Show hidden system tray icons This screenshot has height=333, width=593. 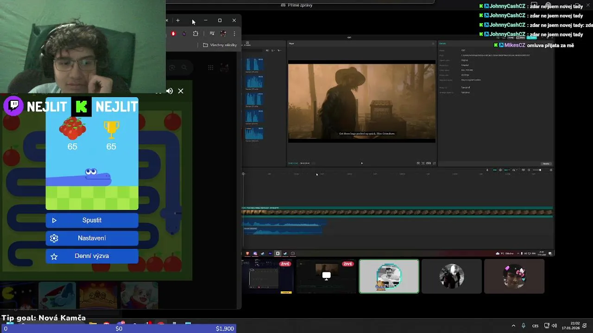[x=513, y=326]
